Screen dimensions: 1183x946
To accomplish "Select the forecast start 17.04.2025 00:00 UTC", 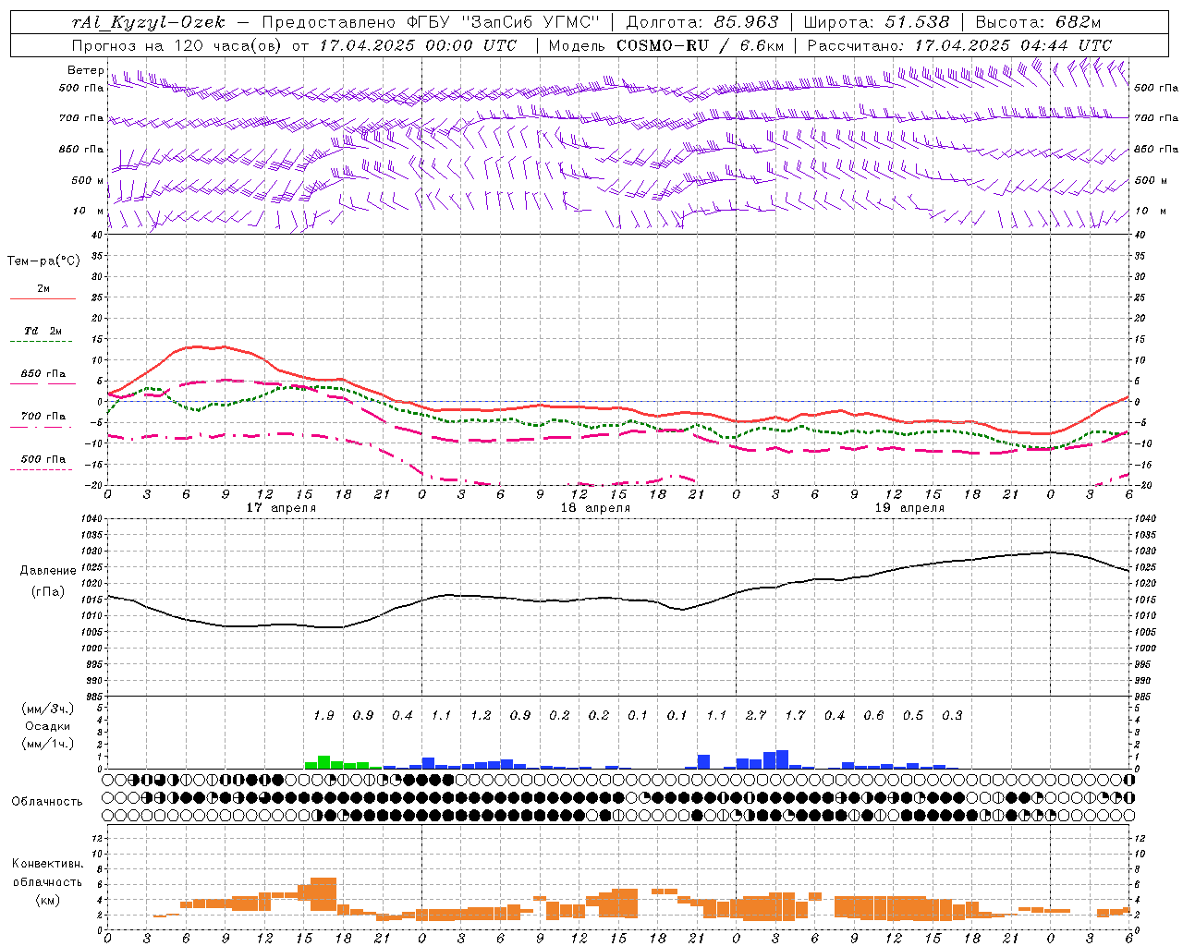I will [418, 45].
